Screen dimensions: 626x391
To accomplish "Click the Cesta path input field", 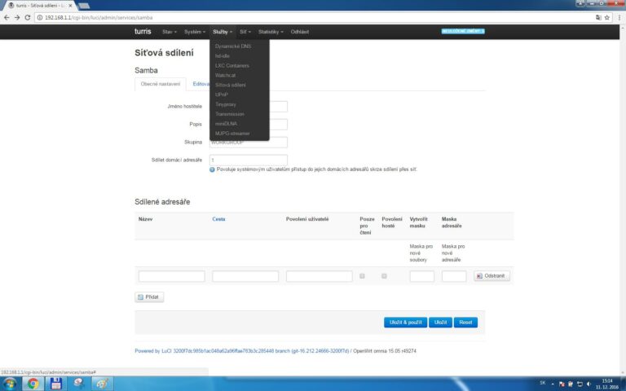I will (245, 276).
